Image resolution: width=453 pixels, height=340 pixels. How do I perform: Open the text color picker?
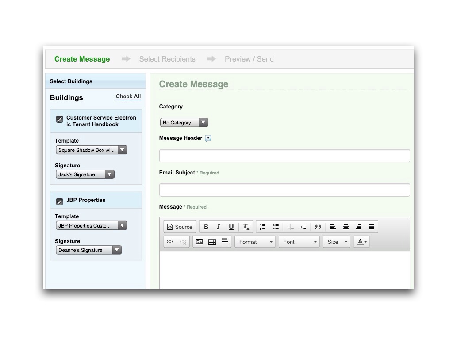pyautogui.click(x=361, y=242)
